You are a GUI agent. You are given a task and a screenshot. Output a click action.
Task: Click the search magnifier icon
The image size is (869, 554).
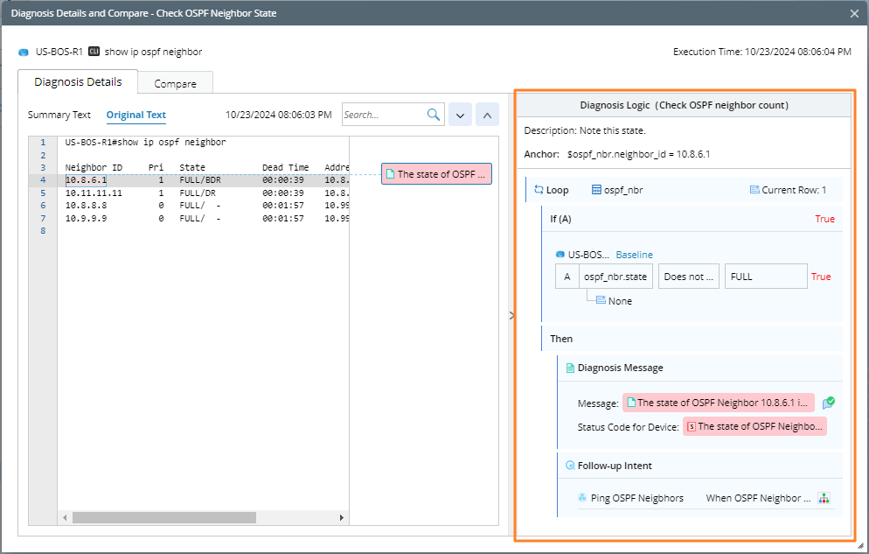click(434, 115)
